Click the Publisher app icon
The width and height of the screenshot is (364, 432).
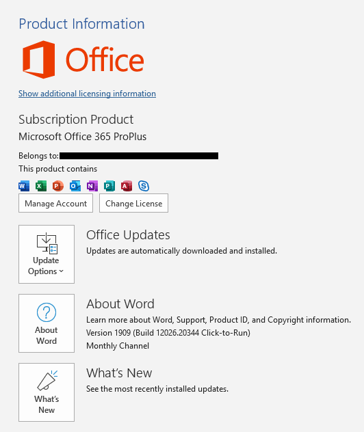pyautogui.click(x=109, y=186)
